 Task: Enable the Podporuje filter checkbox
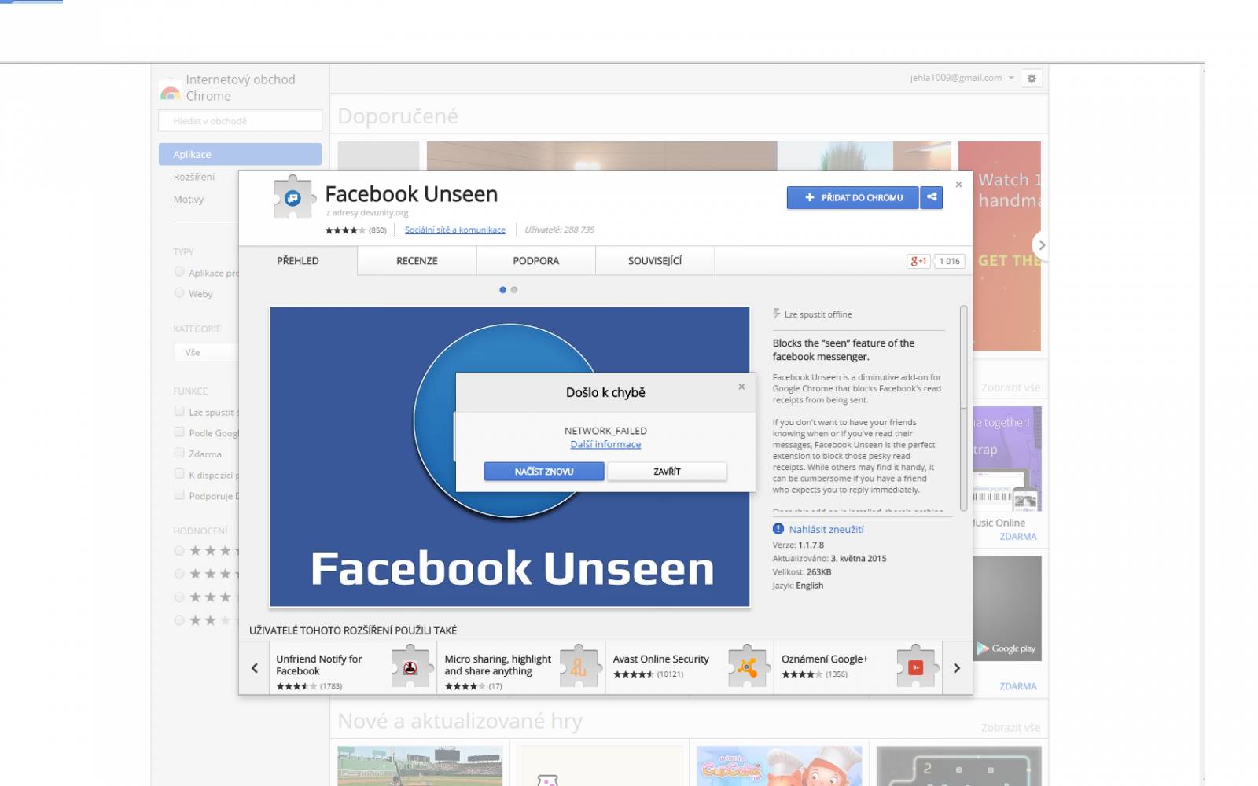tap(179, 495)
